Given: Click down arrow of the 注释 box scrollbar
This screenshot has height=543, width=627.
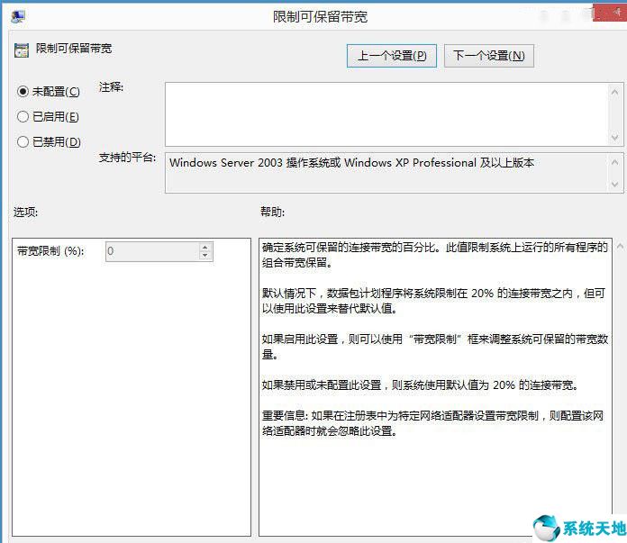Looking at the screenshot, I should 615,138.
